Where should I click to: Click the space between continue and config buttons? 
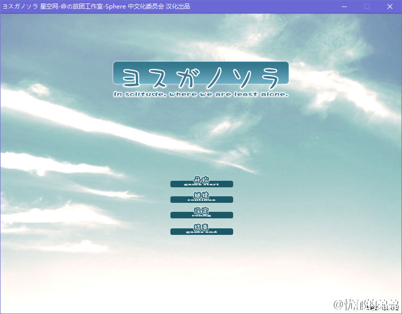202,205
